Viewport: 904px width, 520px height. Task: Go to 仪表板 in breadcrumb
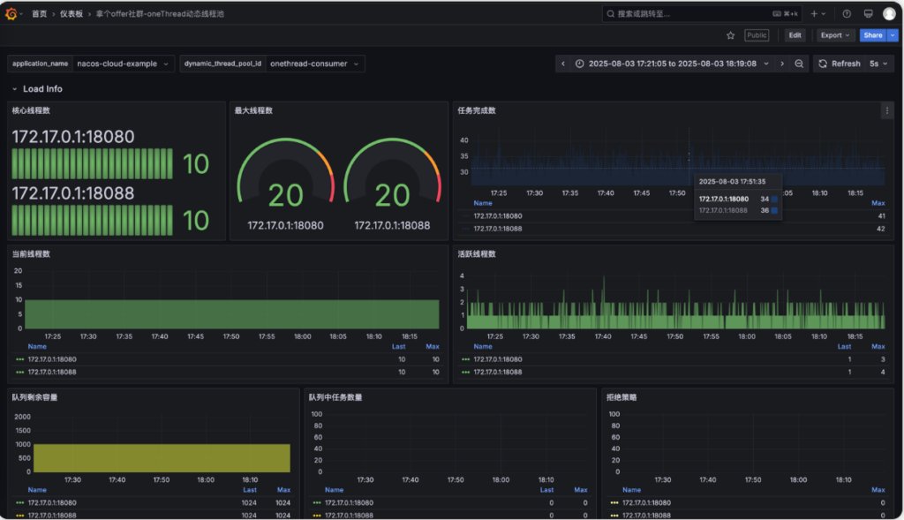pos(72,14)
